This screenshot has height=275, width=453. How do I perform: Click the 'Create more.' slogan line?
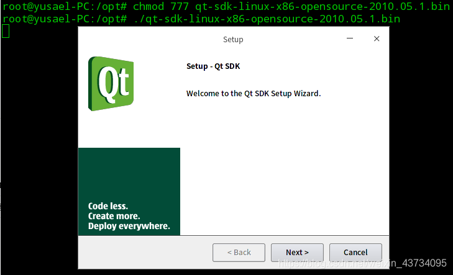tap(114, 216)
